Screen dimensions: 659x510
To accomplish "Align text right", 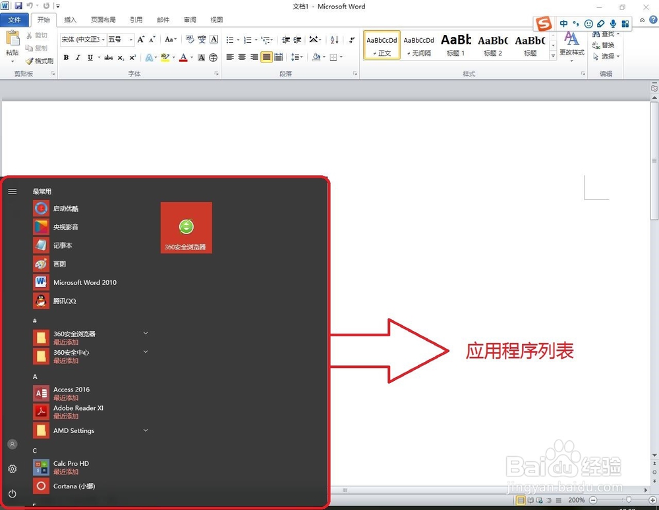I will click(x=254, y=57).
